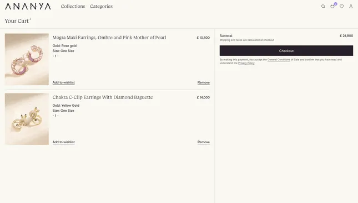Screen dimensions: 358x203
Task: Click the Checkout button
Action: pyautogui.click(x=286, y=50)
